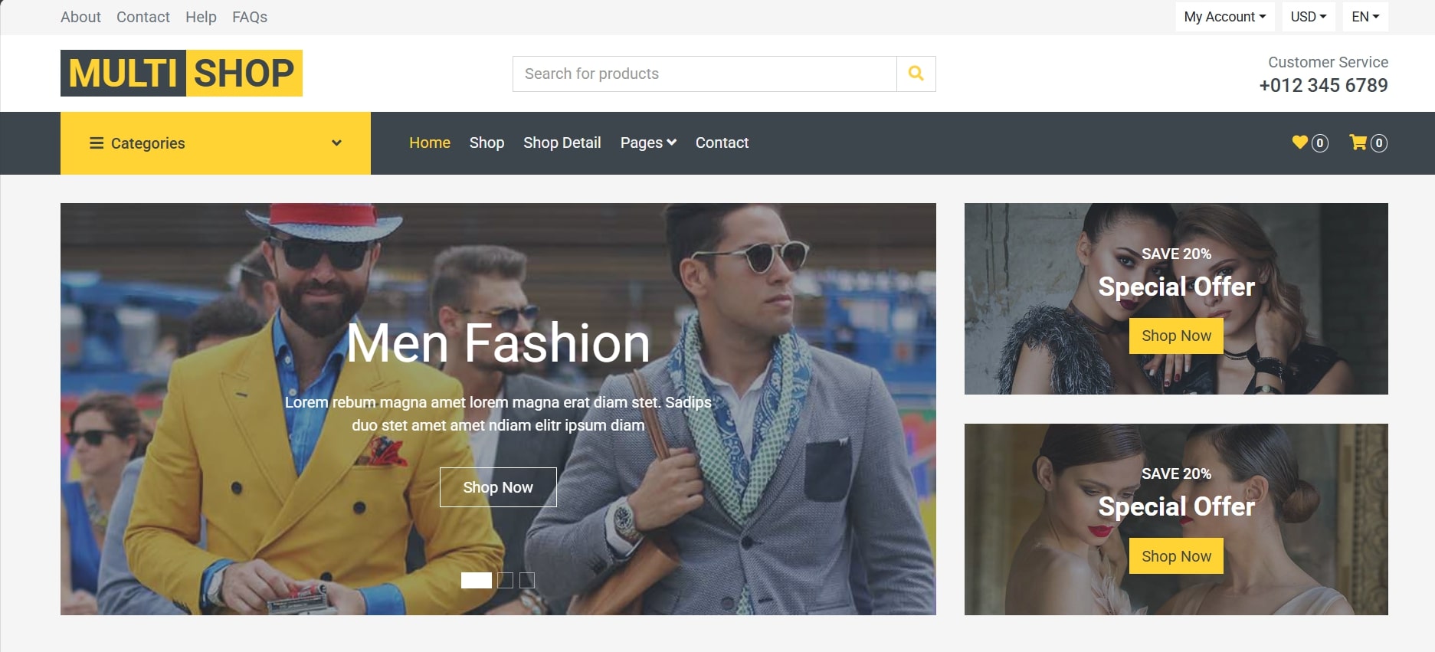Open the Shop Detail nav item
This screenshot has height=652, width=1435.
coord(562,143)
